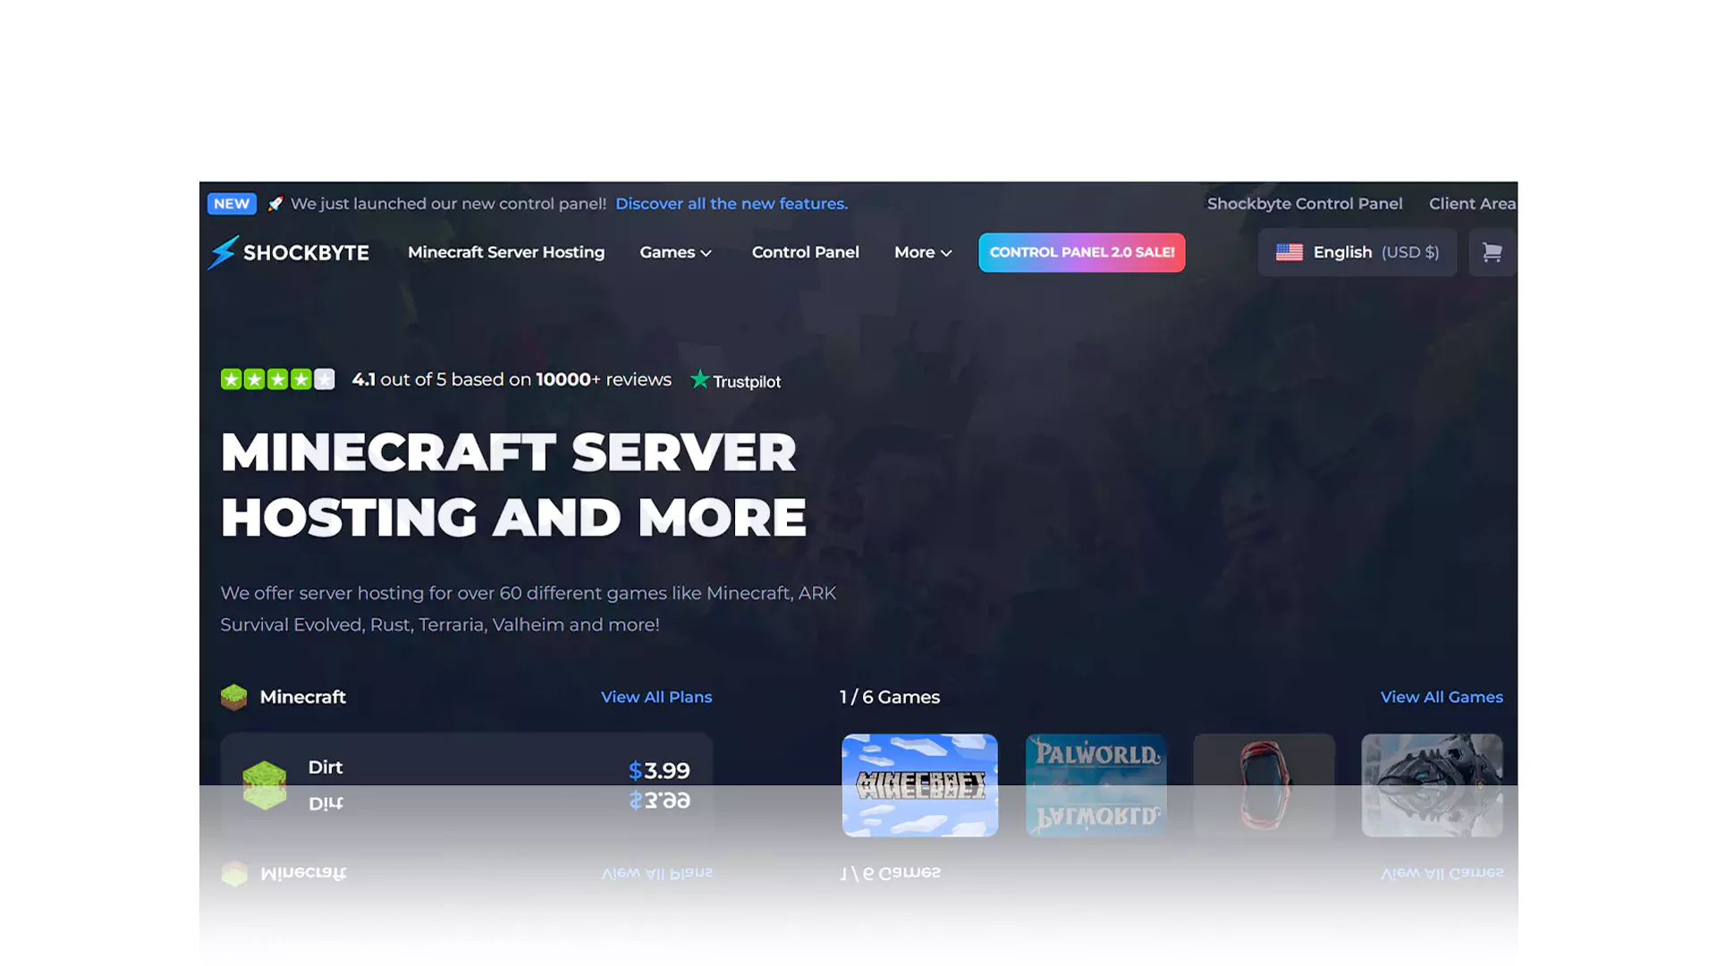Click Shockbyte Control Panel top link
This screenshot has width=1717, height=966.
(1305, 204)
